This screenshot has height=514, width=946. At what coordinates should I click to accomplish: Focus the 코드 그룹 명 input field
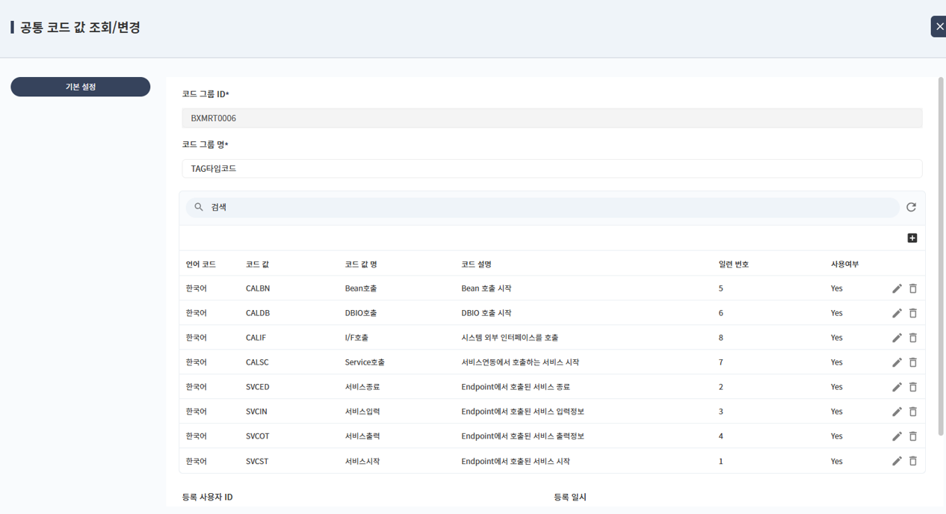(x=551, y=169)
